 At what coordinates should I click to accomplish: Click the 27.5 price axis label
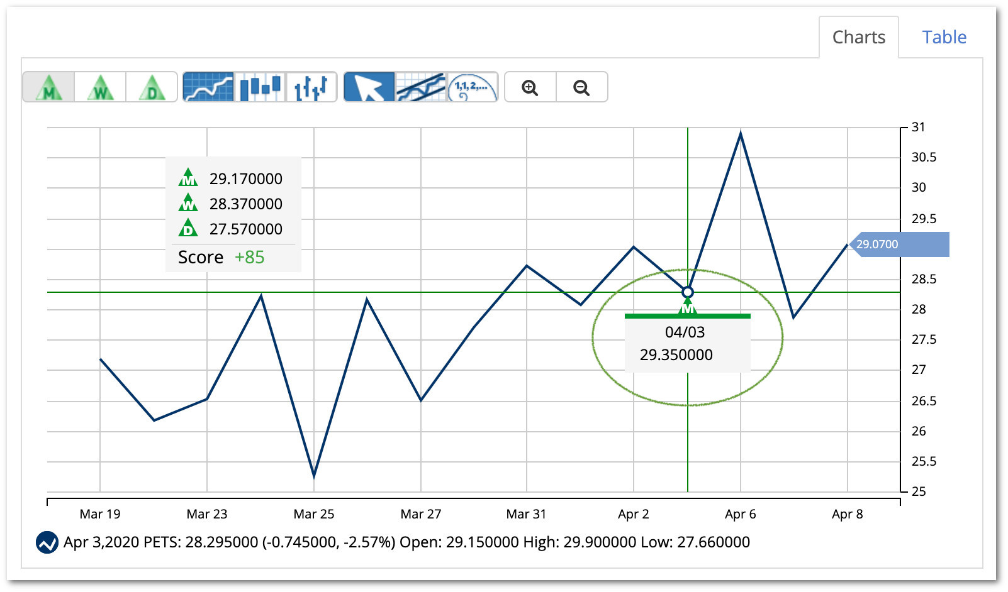click(x=924, y=339)
